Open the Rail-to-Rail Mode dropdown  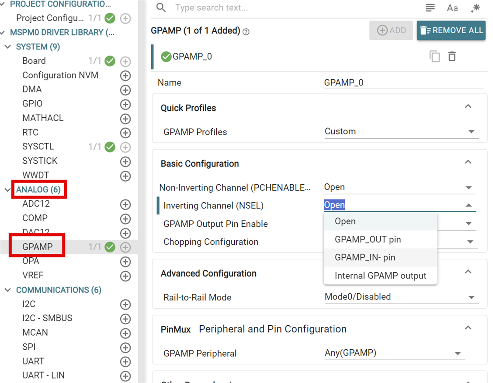pos(402,297)
